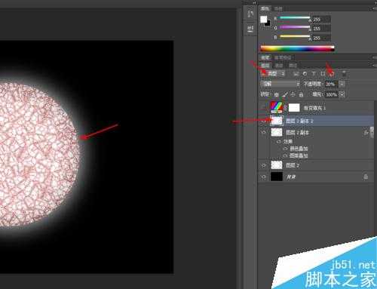Select the 图层 2 副本 2 layer name
The width and height of the screenshot is (377, 289).
pos(299,121)
